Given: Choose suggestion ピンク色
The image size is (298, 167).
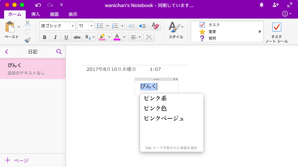Looking at the screenshot, I should (x=155, y=108).
